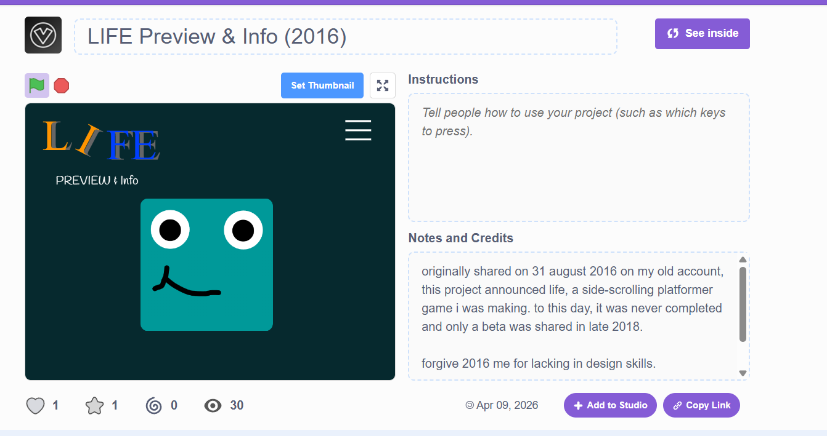This screenshot has height=436, width=827.
Task: Open the user avatar profile icon
Action: point(43,35)
